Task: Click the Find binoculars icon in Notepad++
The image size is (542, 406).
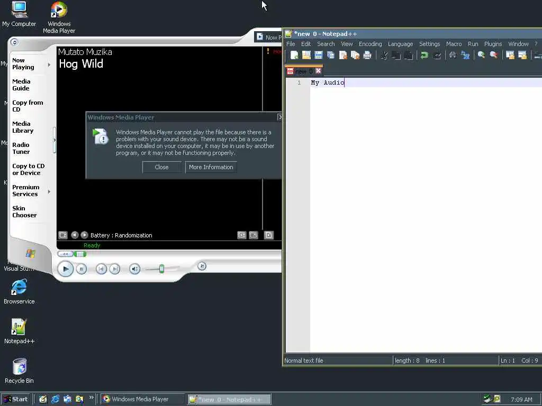Action: click(453, 55)
